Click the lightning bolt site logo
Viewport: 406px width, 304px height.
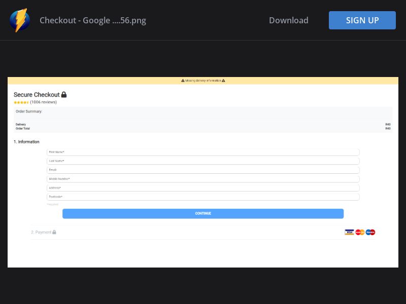click(x=20, y=20)
